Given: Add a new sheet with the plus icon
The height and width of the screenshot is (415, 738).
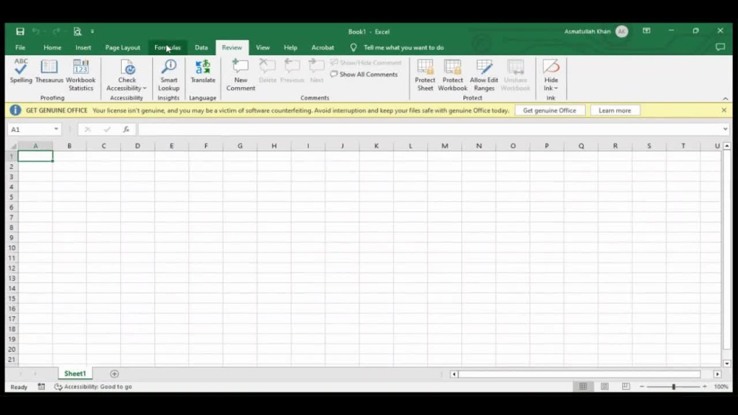Looking at the screenshot, I should (114, 374).
